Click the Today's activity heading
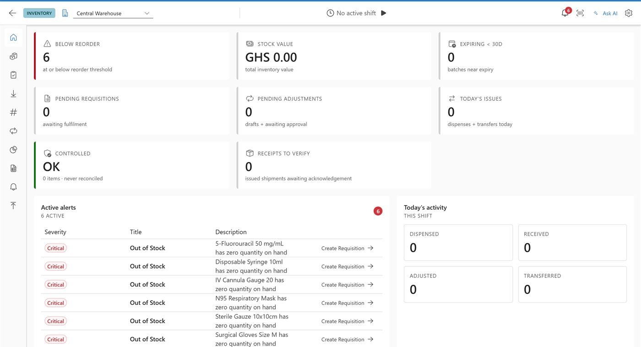 pyautogui.click(x=425, y=207)
